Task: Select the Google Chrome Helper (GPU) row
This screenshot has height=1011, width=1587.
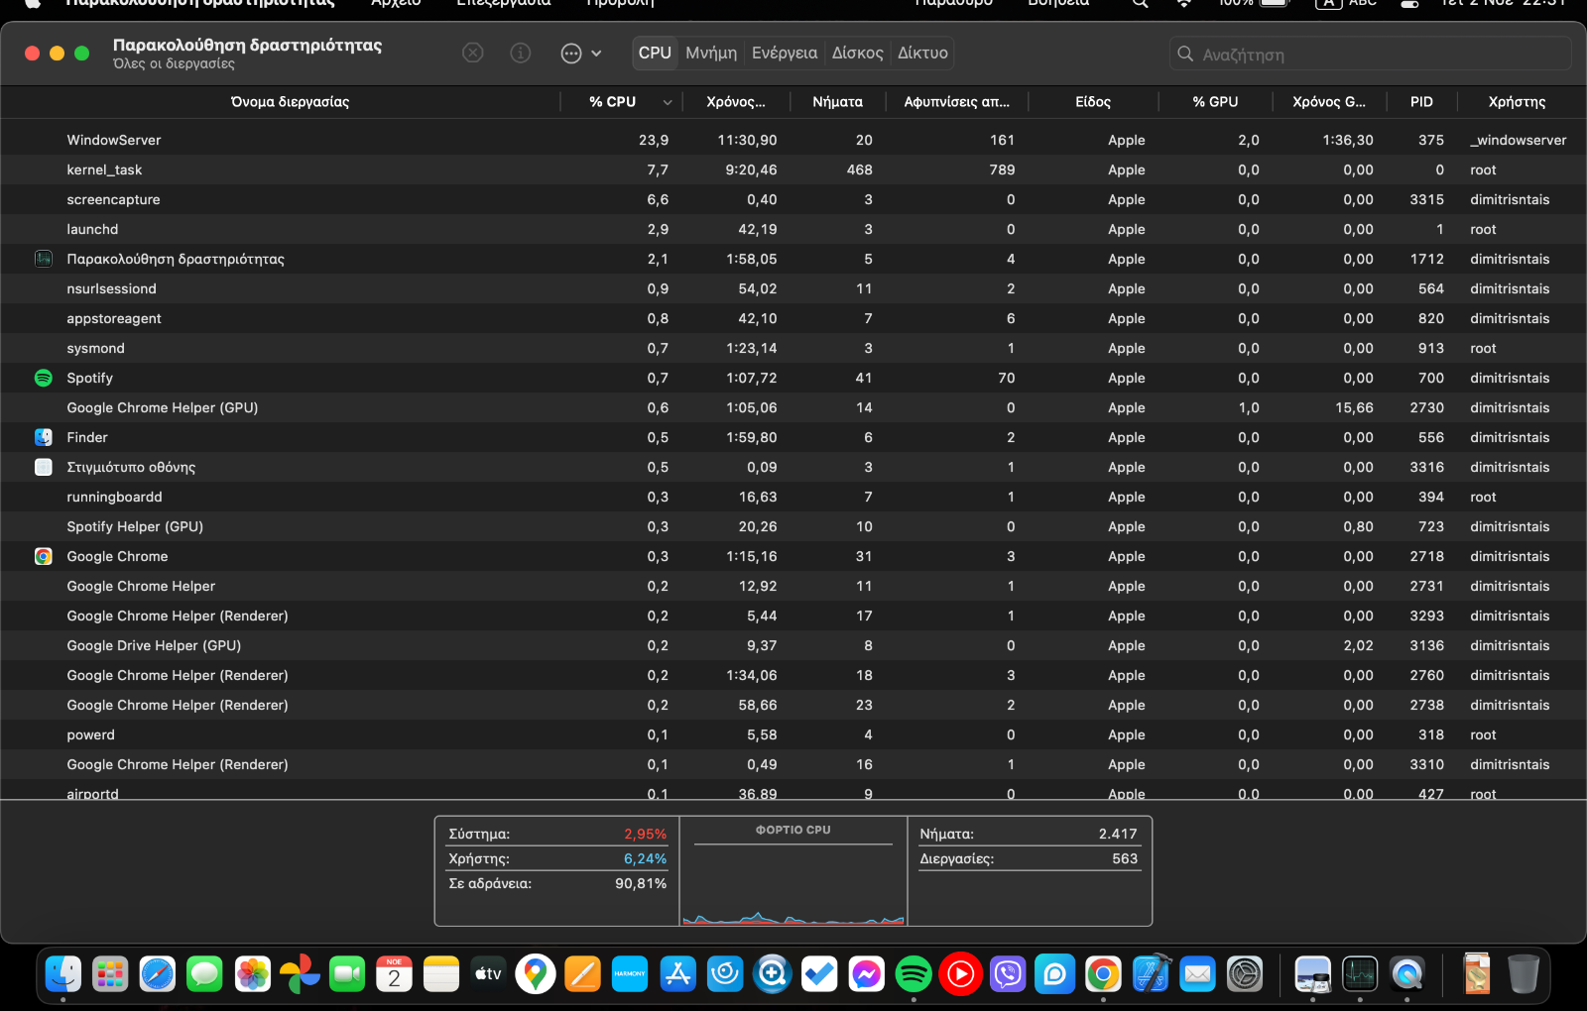Action: (793, 407)
